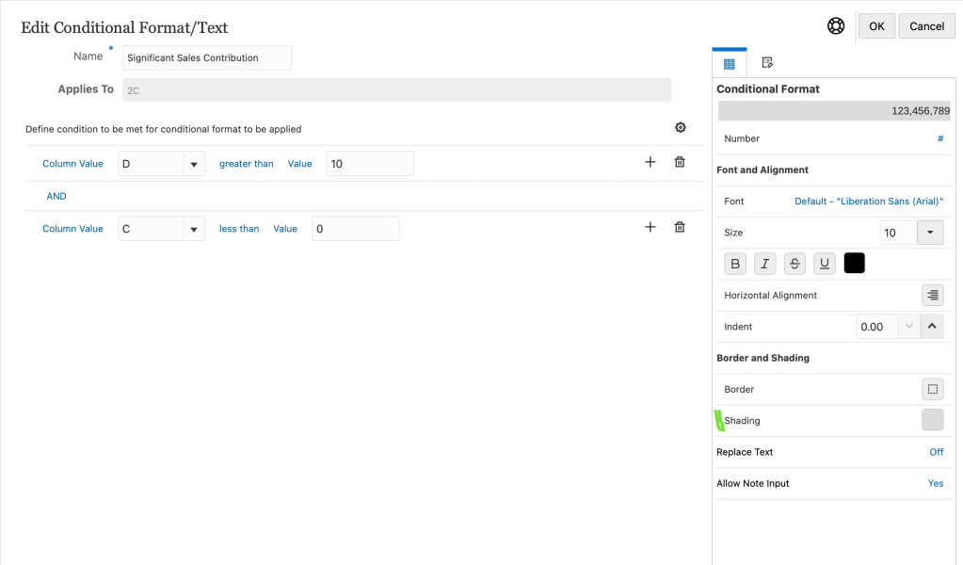Image resolution: width=963 pixels, height=565 pixels.
Task: Open the font Size dropdown
Action: (x=930, y=233)
